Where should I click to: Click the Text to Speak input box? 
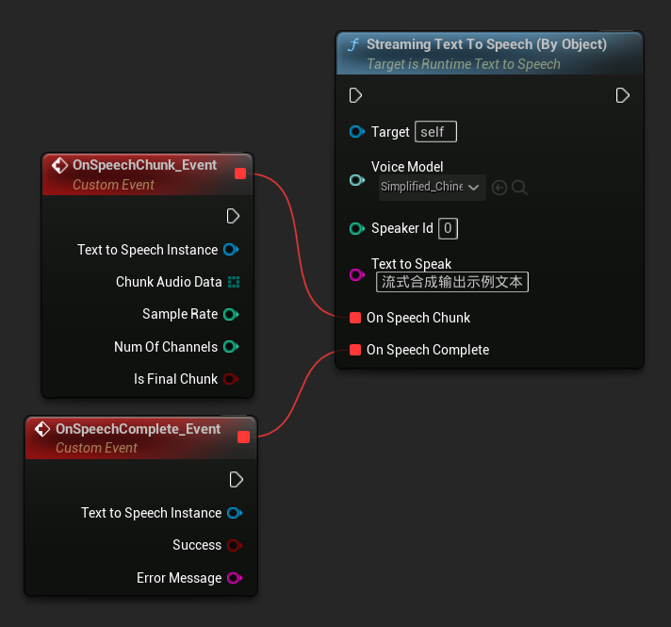(452, 281)
